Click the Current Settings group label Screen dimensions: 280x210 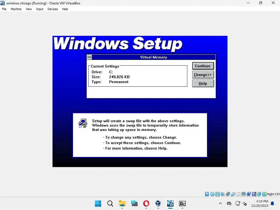(x=105, y=66)
